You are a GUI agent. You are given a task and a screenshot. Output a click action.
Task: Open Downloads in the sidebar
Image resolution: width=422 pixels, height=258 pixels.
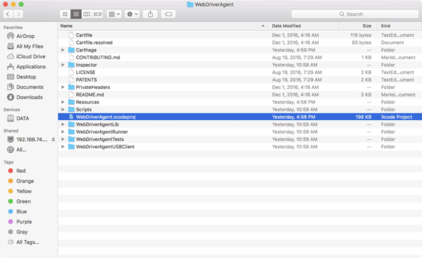coord(29,97)
